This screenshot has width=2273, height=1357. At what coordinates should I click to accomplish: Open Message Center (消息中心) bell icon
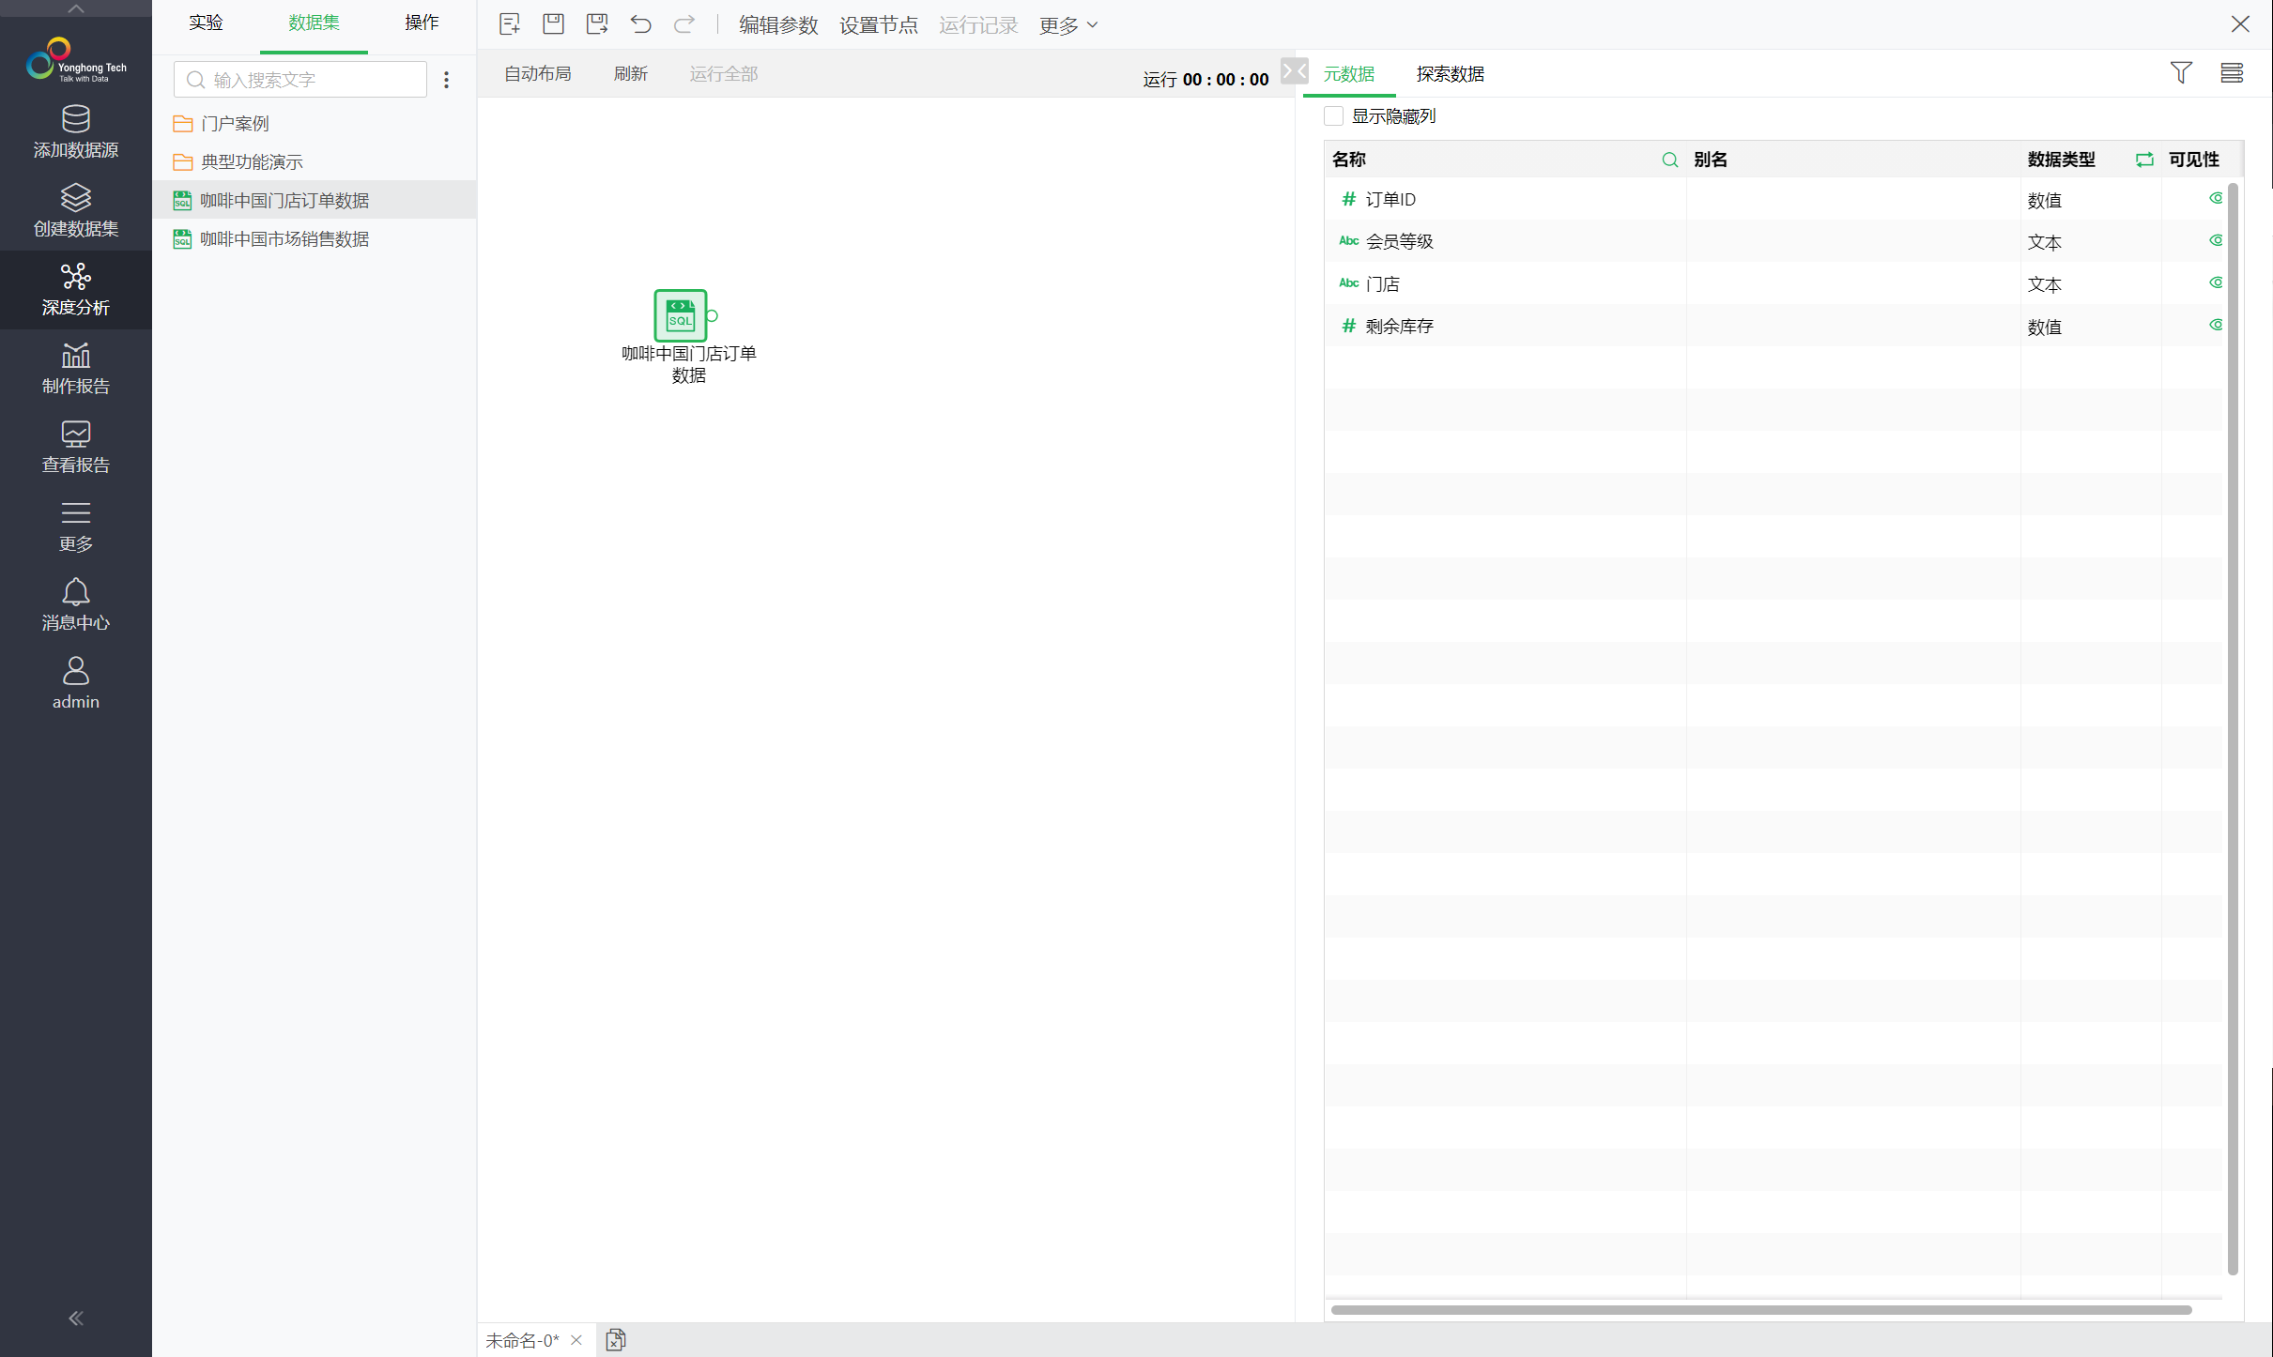pyautogui.click(x=75, y=604)
